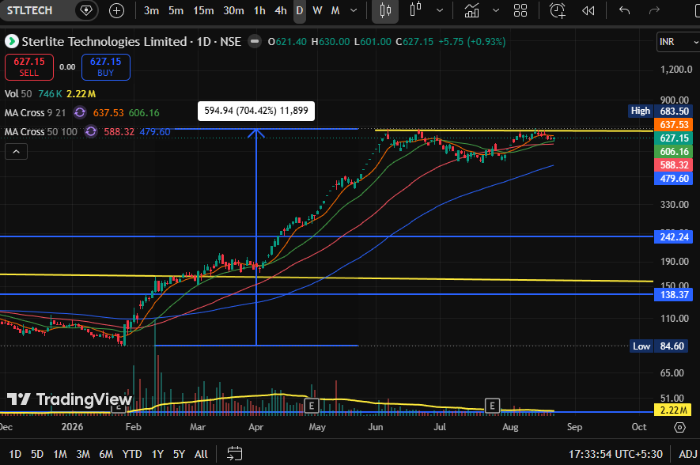700x465 pixels.
Task: Collapse the indicator legend with caret
Action: click(16, 152)
